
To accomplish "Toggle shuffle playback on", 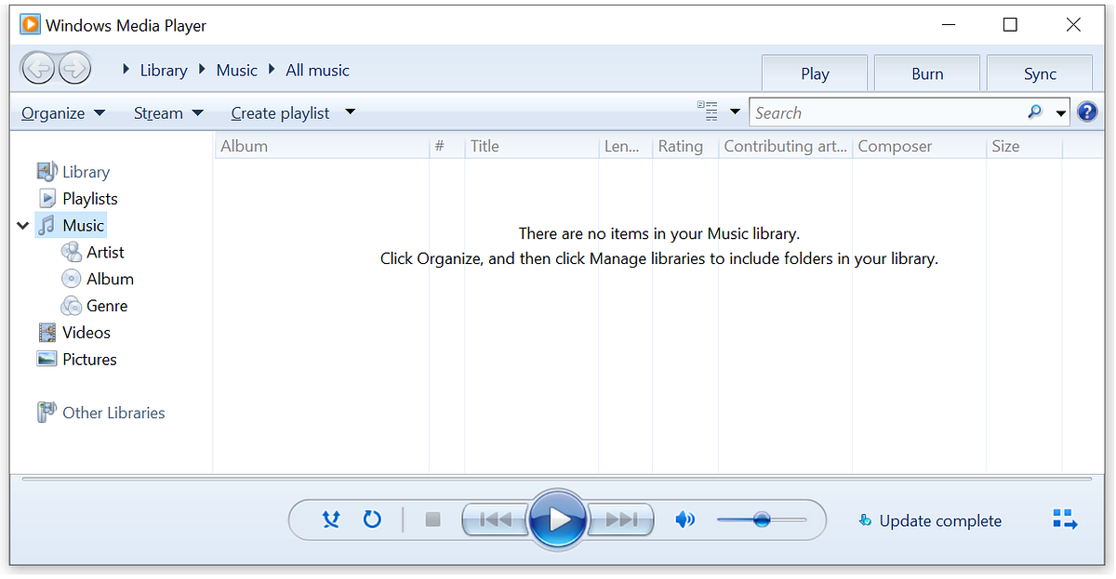I will pos(331,520).
